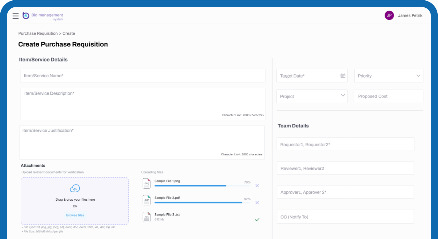Open the JP profile avatar
The width and height of the screenshot is (438, 239).
coord(389,15)
